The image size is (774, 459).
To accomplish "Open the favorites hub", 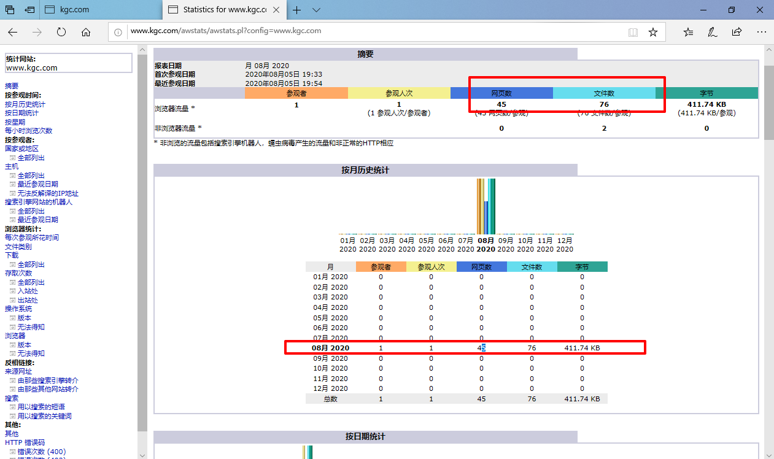I will 688,32.
